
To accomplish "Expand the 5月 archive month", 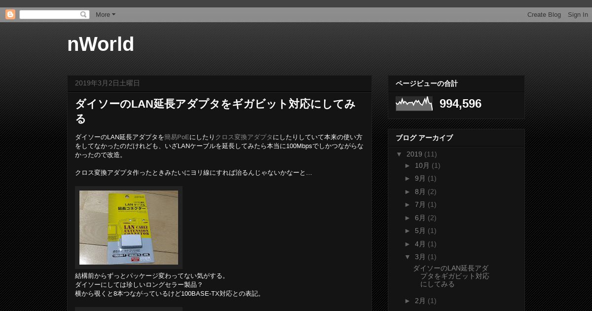I will [x=408, y=231].
